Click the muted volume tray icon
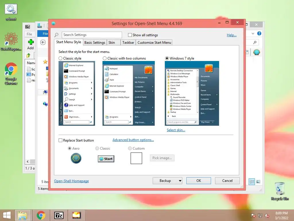The width and height of the screenshot is (294, 221). 267,216
